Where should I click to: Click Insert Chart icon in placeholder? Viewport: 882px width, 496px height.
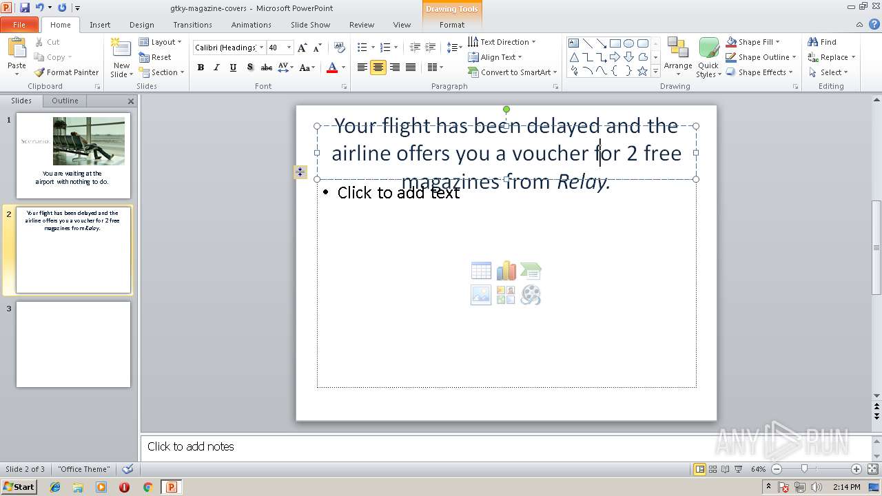click(x=506, y=271)
